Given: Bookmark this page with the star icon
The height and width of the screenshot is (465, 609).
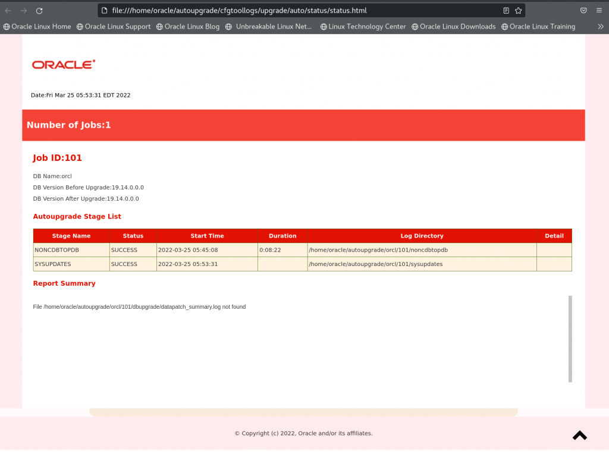Looking at the screenshot, I should pos(518,11).
